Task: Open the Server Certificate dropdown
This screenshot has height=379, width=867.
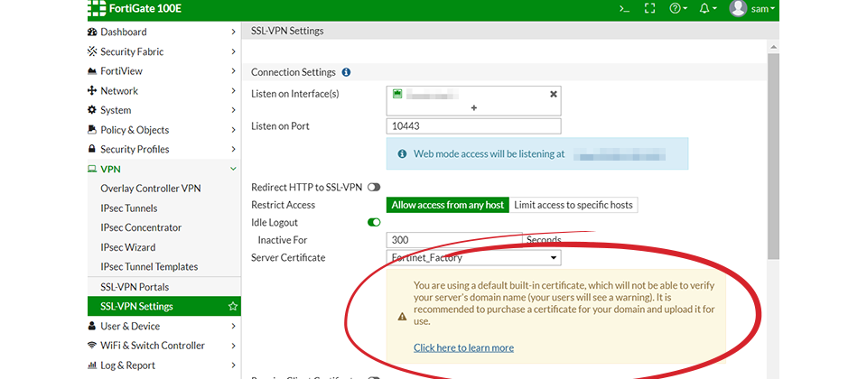Action: pyautogui.click(x=474, y=257)
